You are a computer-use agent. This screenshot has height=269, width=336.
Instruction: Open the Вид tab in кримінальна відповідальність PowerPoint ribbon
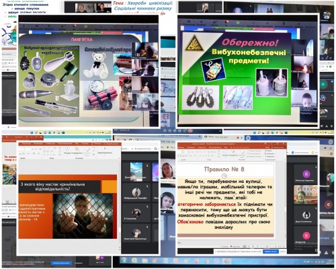tap(77, 144)
